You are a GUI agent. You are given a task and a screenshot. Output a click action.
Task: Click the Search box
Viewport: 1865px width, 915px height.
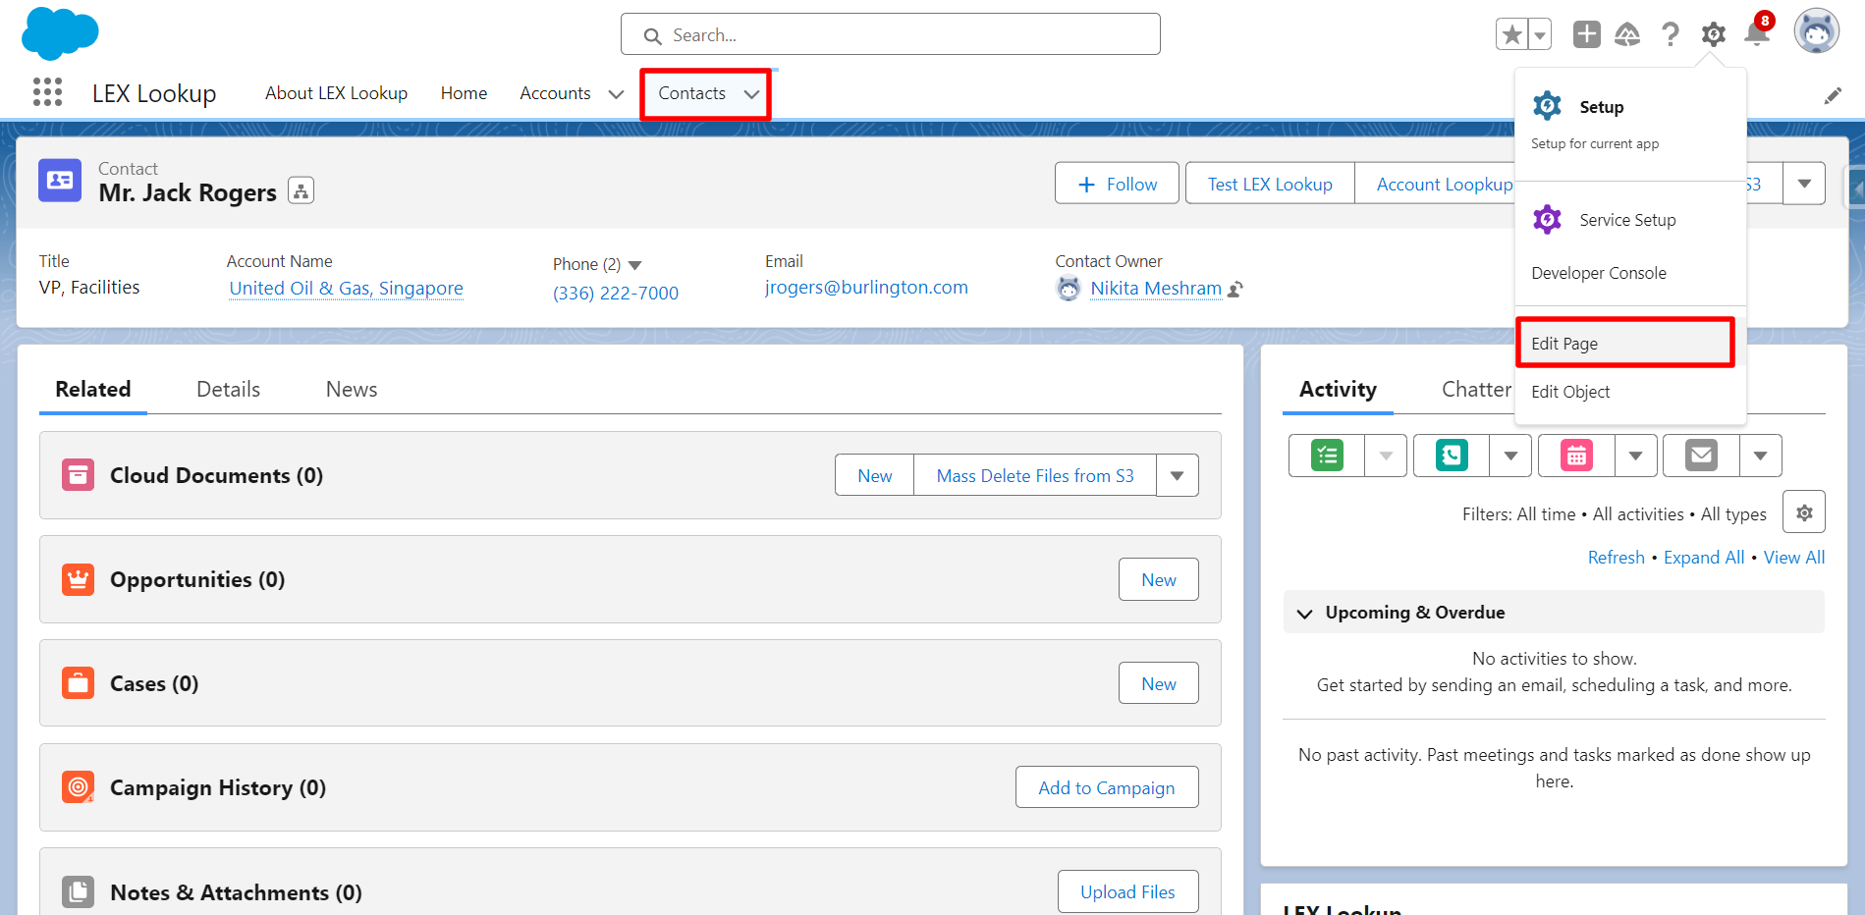pos(890,34)
